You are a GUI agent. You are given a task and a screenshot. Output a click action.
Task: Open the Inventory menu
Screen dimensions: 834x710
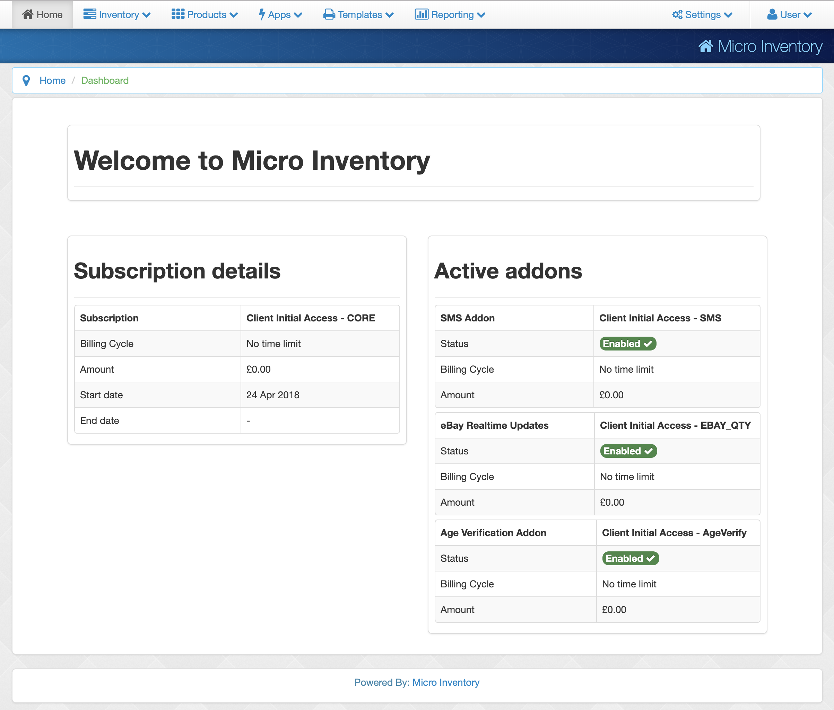[117, 15]
